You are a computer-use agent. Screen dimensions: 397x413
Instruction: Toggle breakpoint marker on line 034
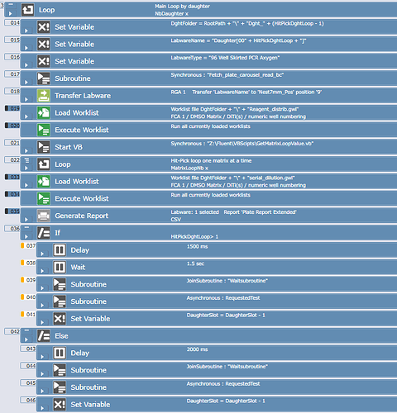(x=7, y=194)
